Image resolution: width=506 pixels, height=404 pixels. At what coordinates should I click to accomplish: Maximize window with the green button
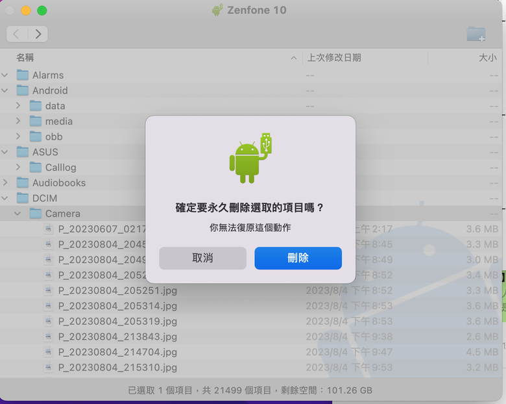click(x=42, y=10)
